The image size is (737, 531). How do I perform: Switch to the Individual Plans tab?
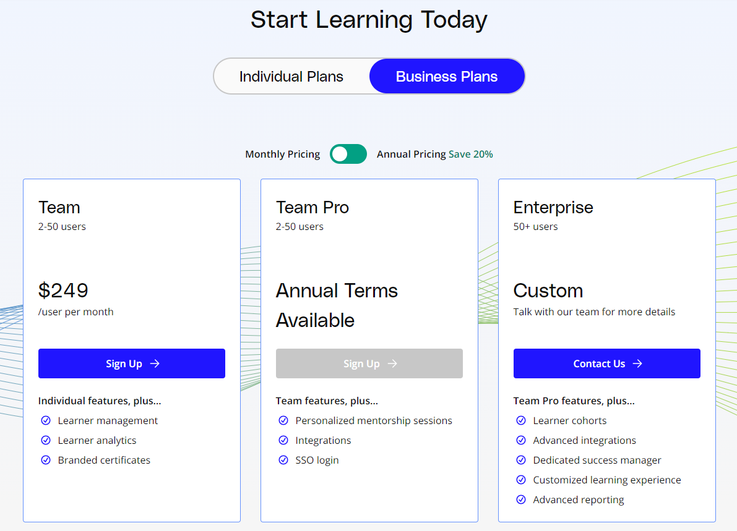(x=291, y=77)
